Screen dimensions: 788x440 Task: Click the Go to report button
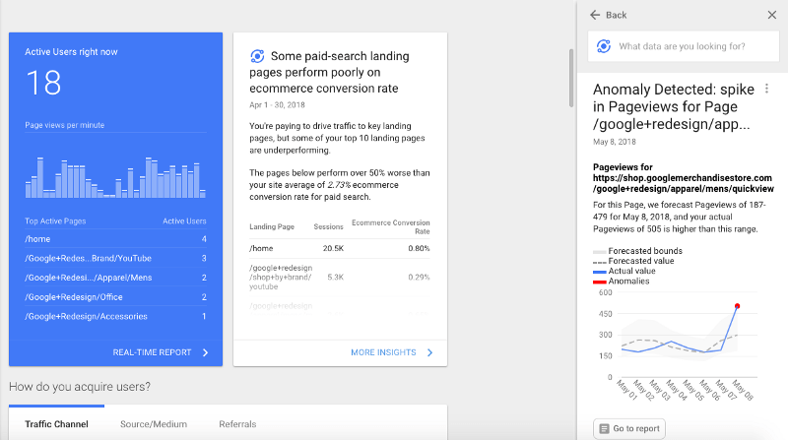(x=629, y=428)
